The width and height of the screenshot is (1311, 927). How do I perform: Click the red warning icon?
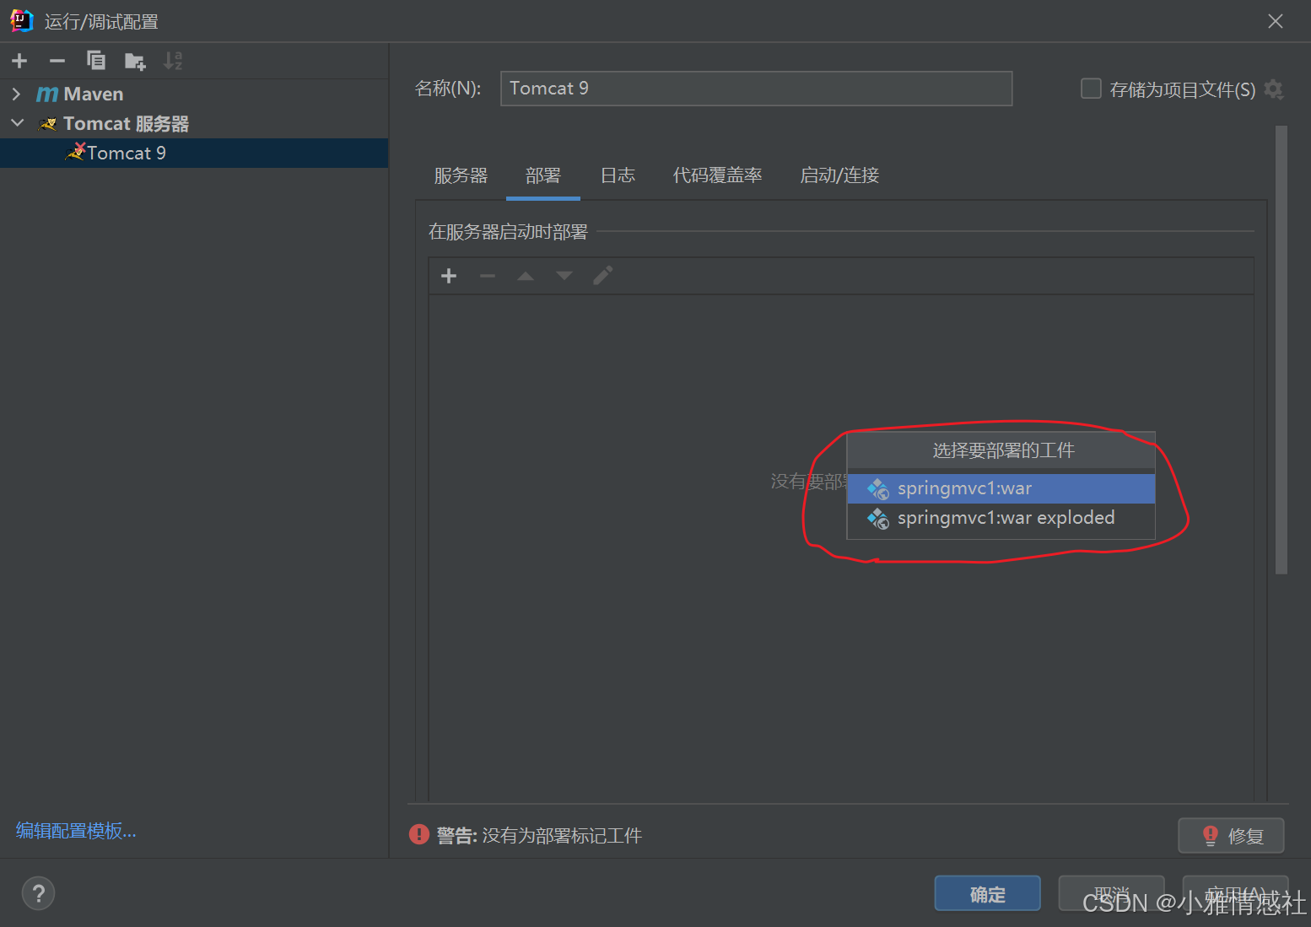coord(419,834)
